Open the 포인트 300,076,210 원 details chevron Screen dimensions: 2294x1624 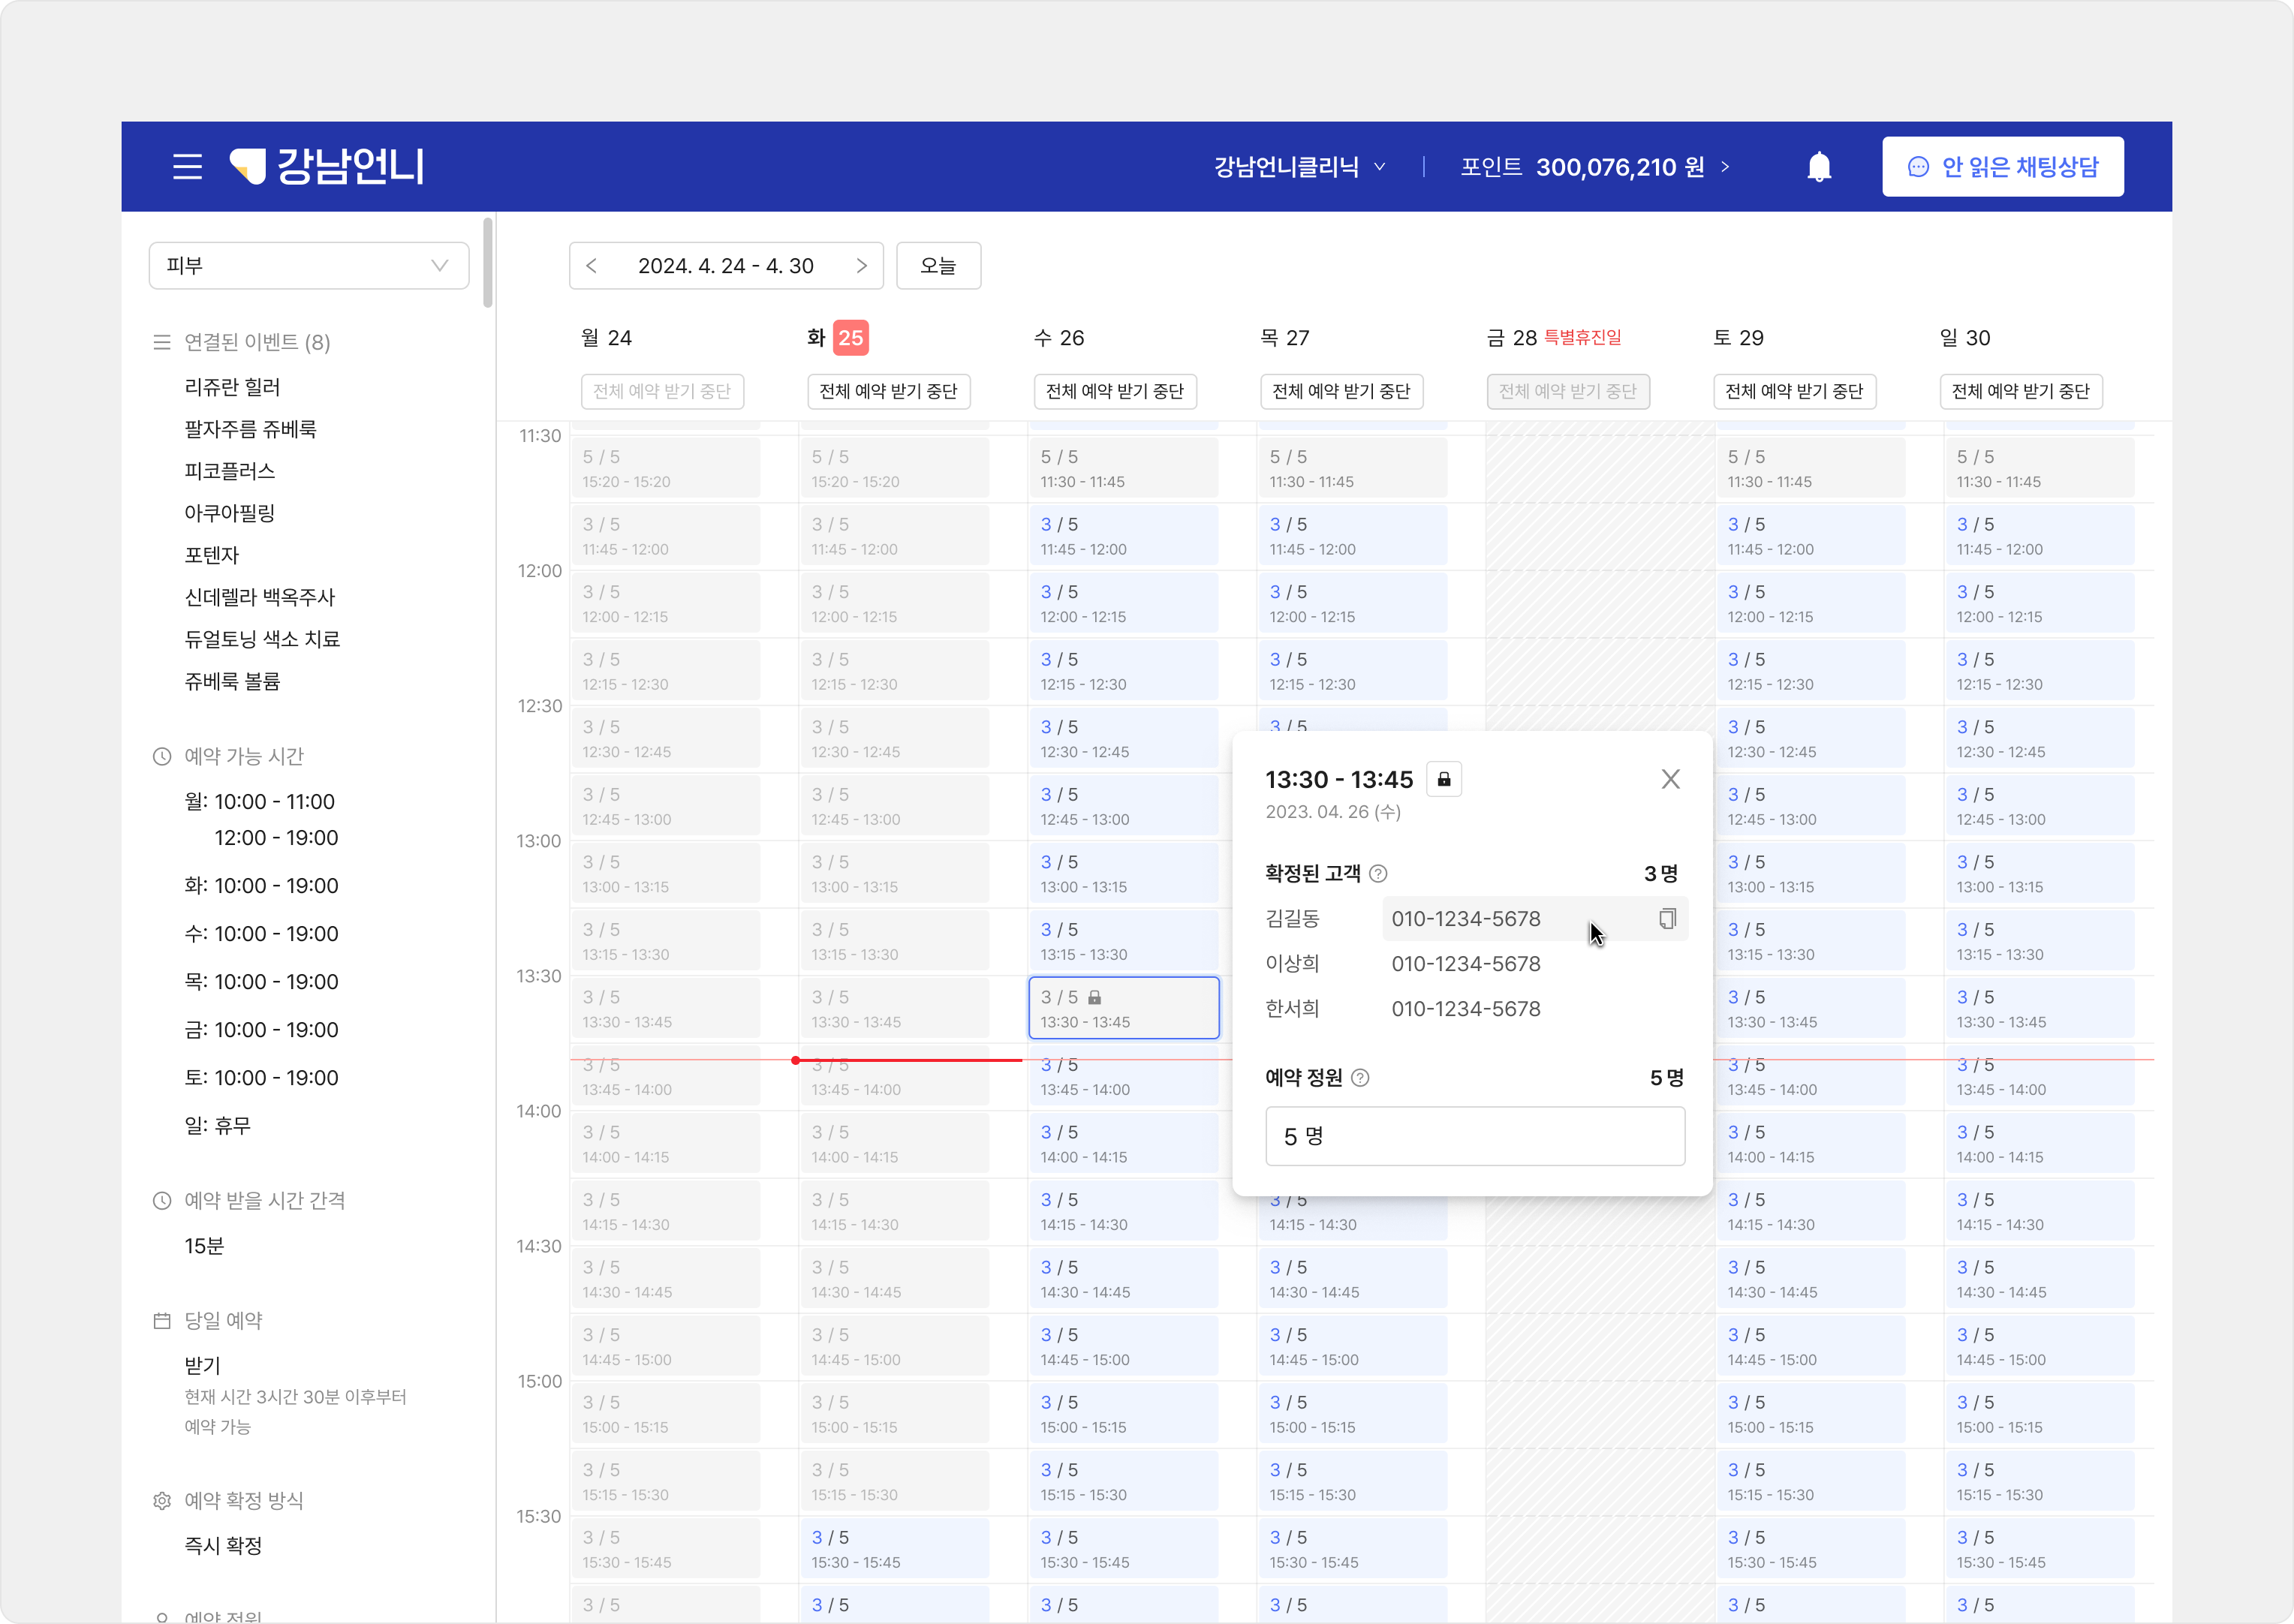1725,167
